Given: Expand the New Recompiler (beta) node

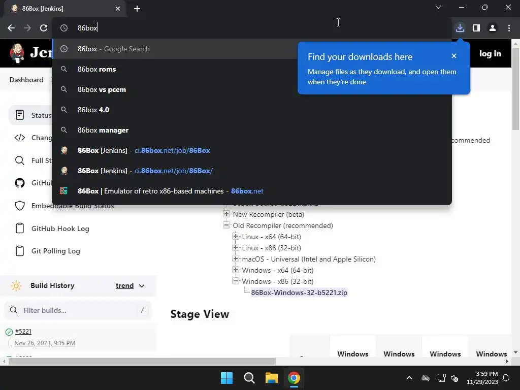Looking at the screenshot, I should click(226, 214).
